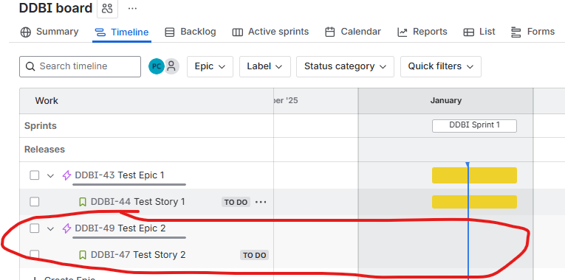This screenshot has width=565, height=280.
Task: Open the Status category dropdown
Action: (x=345, y=66)
